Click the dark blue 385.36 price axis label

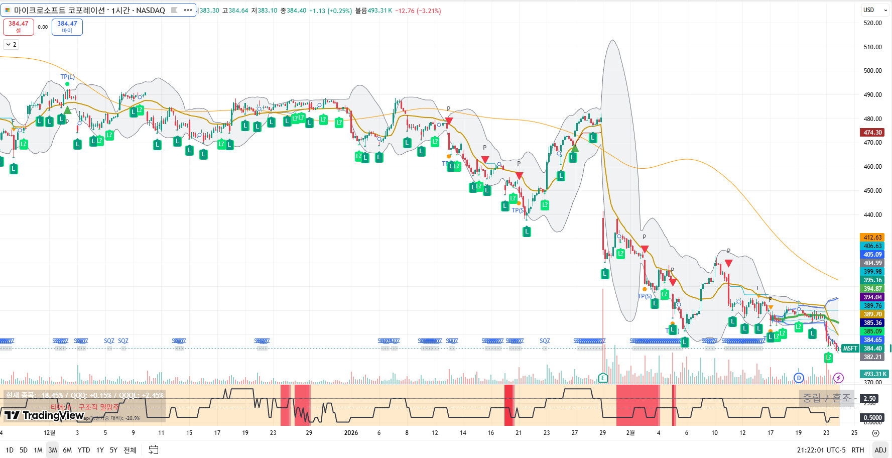(x=872, y=323)
